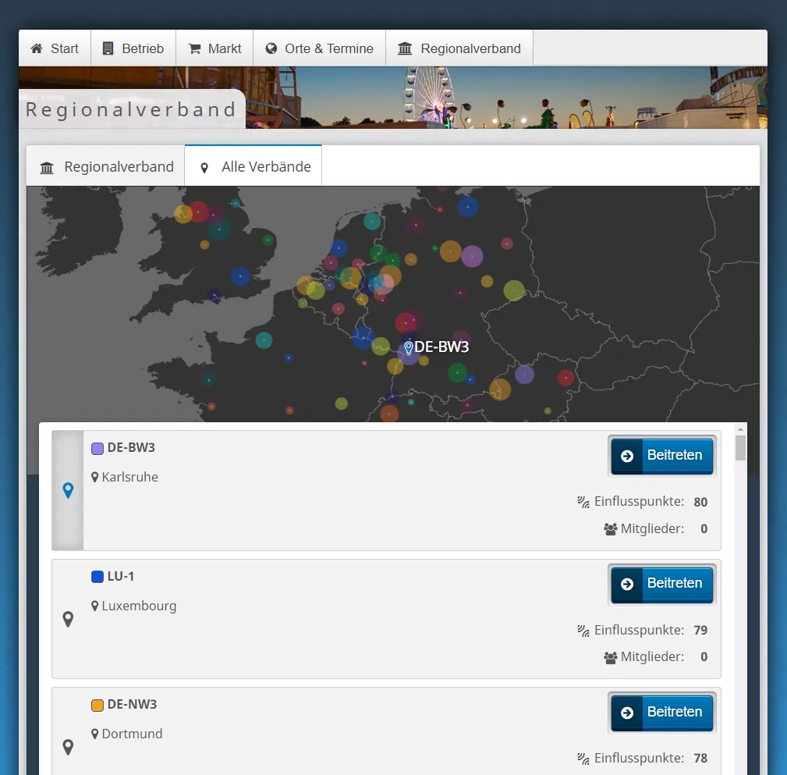Join DE-BW3 Karlsruhe with Beitreten button
787x775 pixels.
pyautogui.click(x=661, y=455)
